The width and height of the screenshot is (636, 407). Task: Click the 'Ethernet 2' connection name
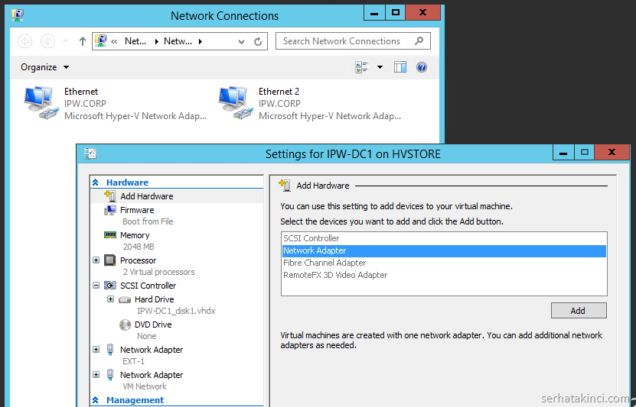coord(279,92)
